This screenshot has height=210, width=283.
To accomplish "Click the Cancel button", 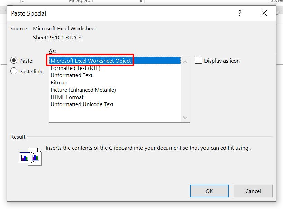I will [253, 191].
